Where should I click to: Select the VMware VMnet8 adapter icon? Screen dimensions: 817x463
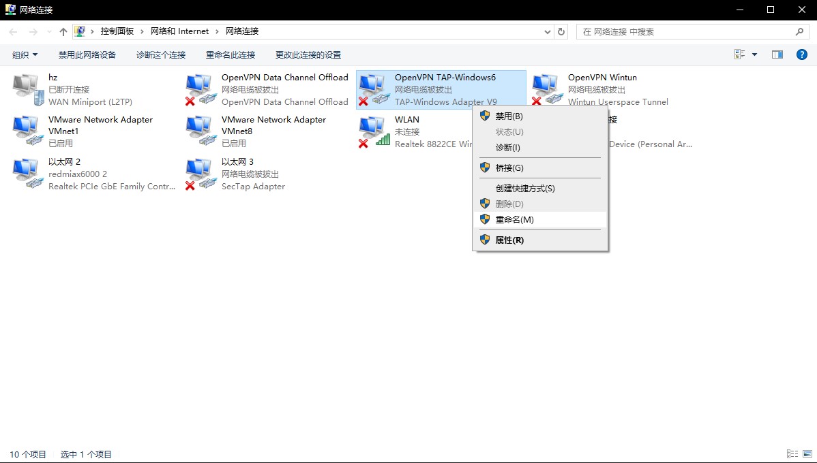coord(199,131)
